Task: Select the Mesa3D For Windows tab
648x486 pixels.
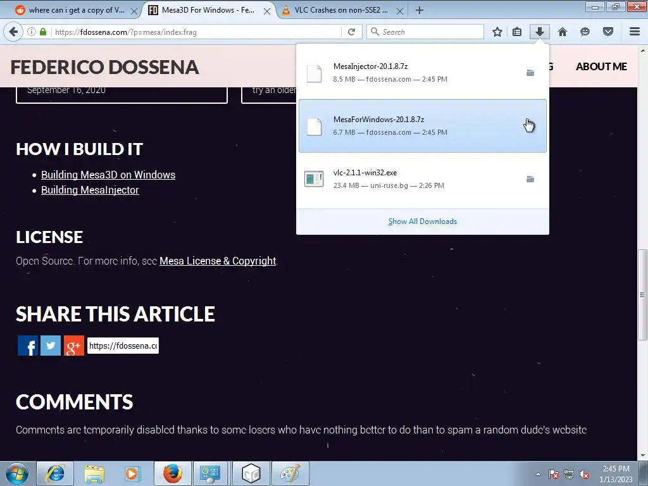Action: (208, 10)
